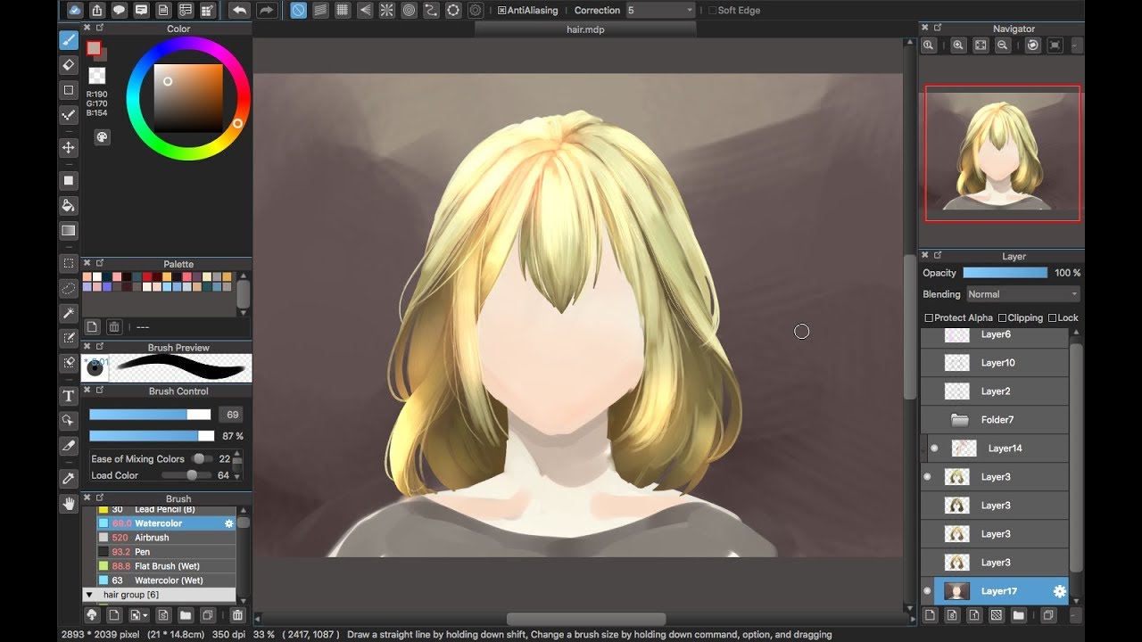Fit canvas to window in Navigator
This screenshot has width=1142, height=642.
[981, 45]
